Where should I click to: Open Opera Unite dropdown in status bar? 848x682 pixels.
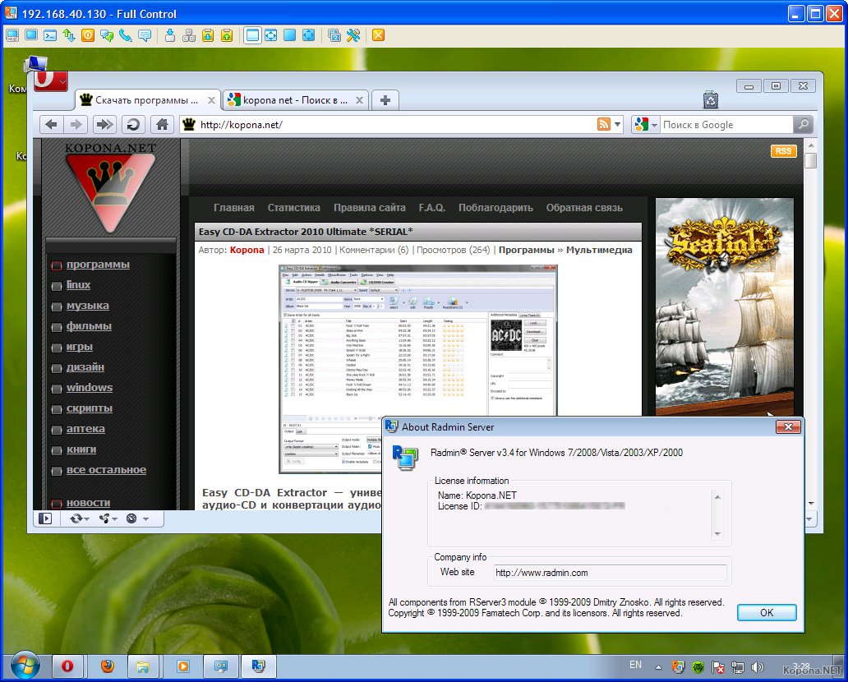(x=108, y=518)
